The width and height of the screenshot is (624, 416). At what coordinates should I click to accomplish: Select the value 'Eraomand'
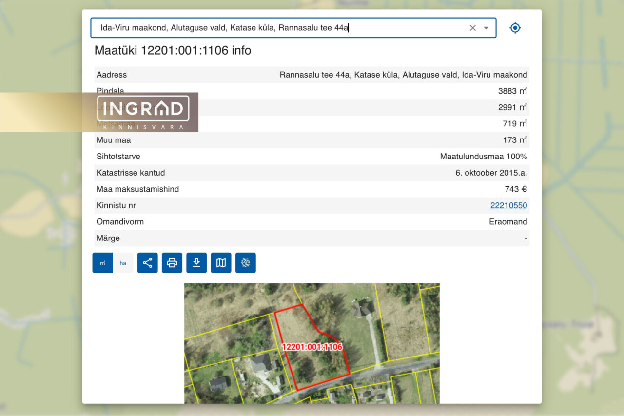coord(508,222)
